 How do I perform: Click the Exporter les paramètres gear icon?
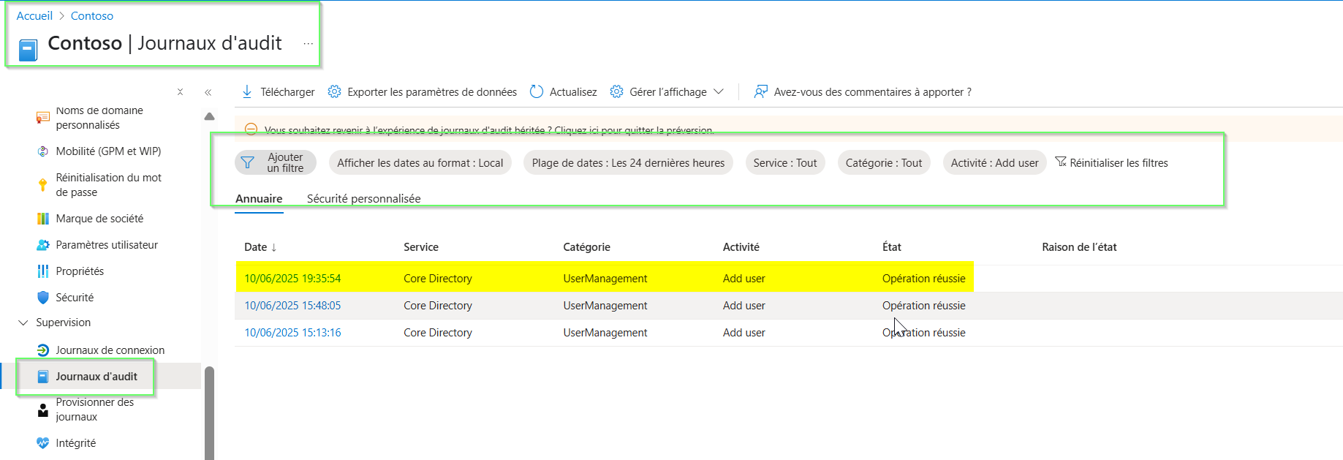(x=334, y=91)
